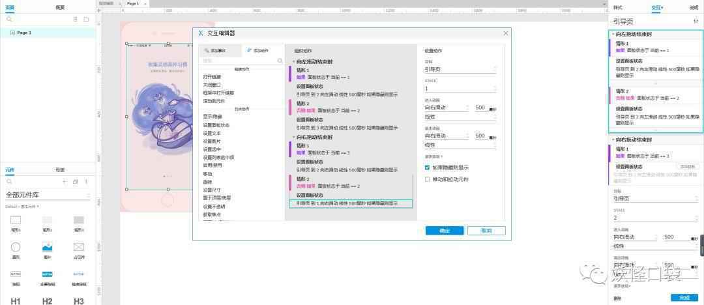Viewport: 704px width, 305px height.
Task: Open the STATE dropdown showing 2 in right panel
Action: (x=656, y=218)
